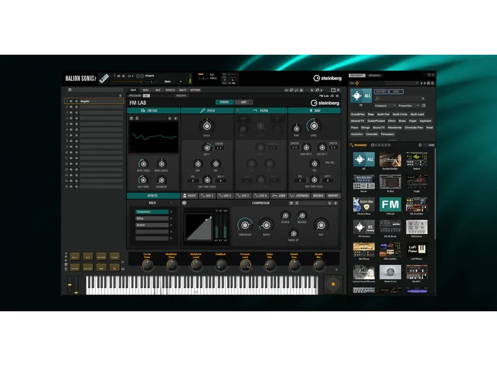
Task: Select the LFO 4 tab
Action: click(260, 195)
